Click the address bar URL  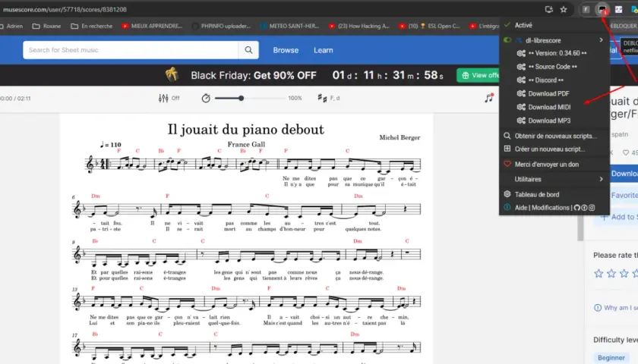tap(65, 9)
